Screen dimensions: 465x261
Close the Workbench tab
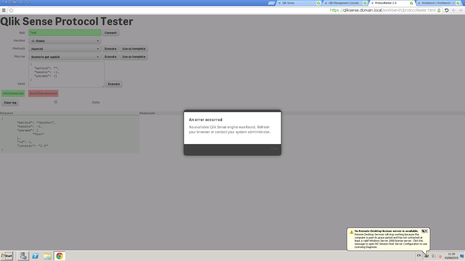click(419, 3)
